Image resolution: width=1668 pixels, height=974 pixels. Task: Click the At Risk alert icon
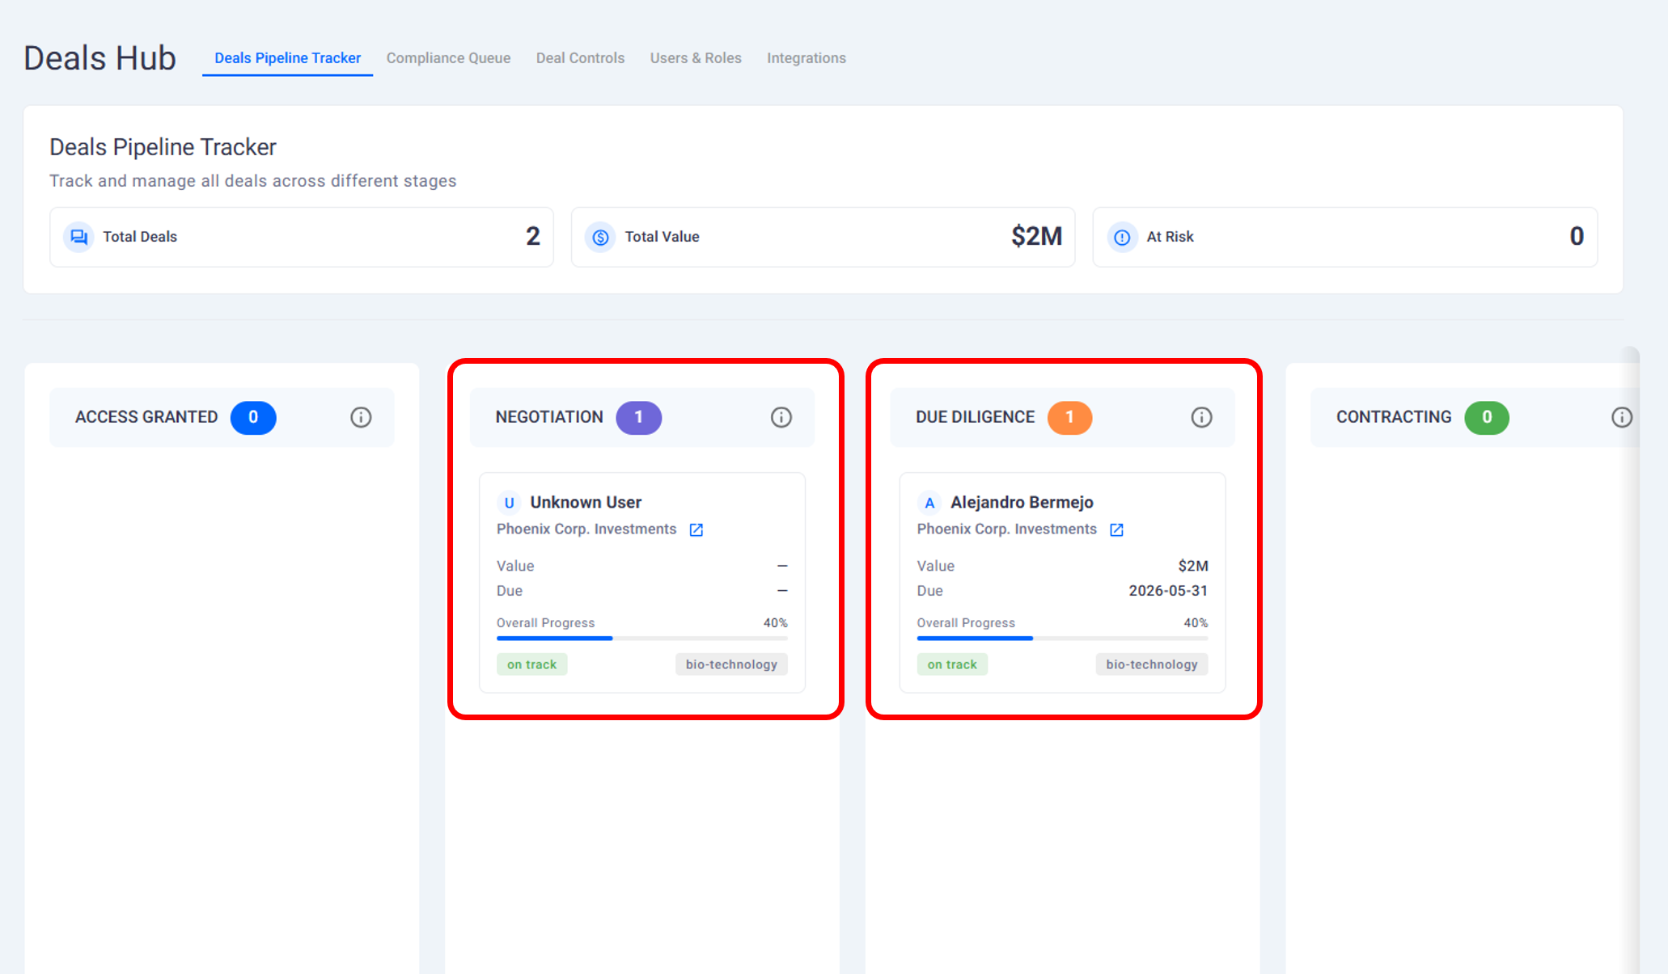1122,237
